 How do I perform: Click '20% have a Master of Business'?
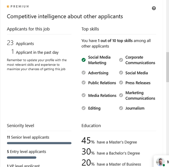111,163
